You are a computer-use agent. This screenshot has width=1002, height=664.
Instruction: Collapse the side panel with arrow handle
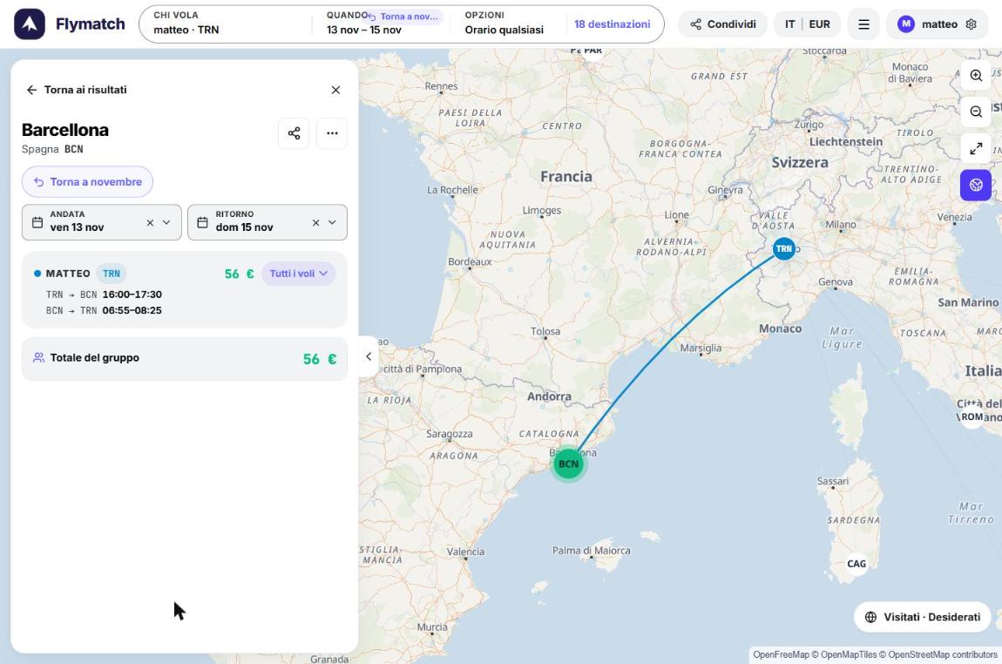point(368,356)
